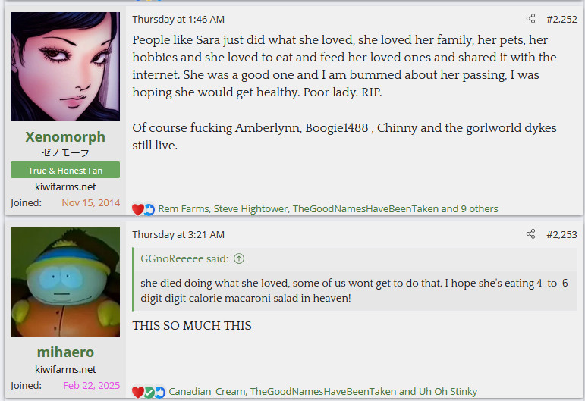Click GGnoReeeee said quote header
The image size is (585, 401).
(x=184, y=258)
